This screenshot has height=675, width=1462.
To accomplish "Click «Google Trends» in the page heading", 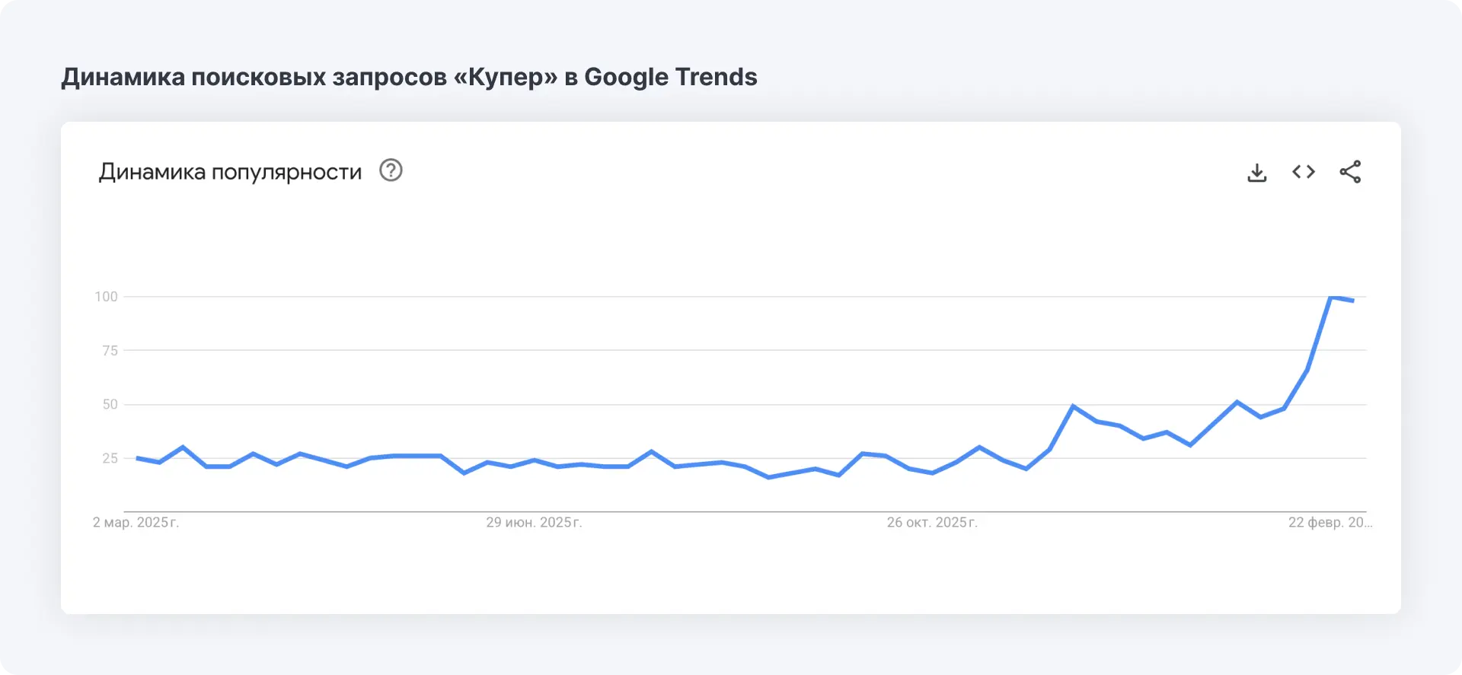I will [x=670, y=77].
